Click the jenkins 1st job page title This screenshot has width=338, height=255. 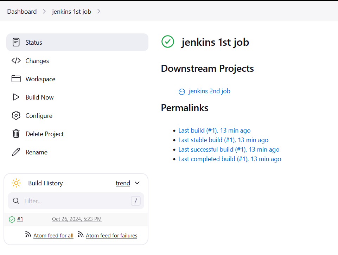215,42
